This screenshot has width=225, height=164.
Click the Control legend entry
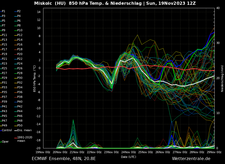click(7, 130)
